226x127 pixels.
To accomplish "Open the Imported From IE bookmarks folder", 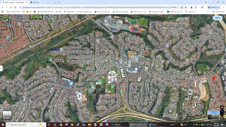I will 14,12.
